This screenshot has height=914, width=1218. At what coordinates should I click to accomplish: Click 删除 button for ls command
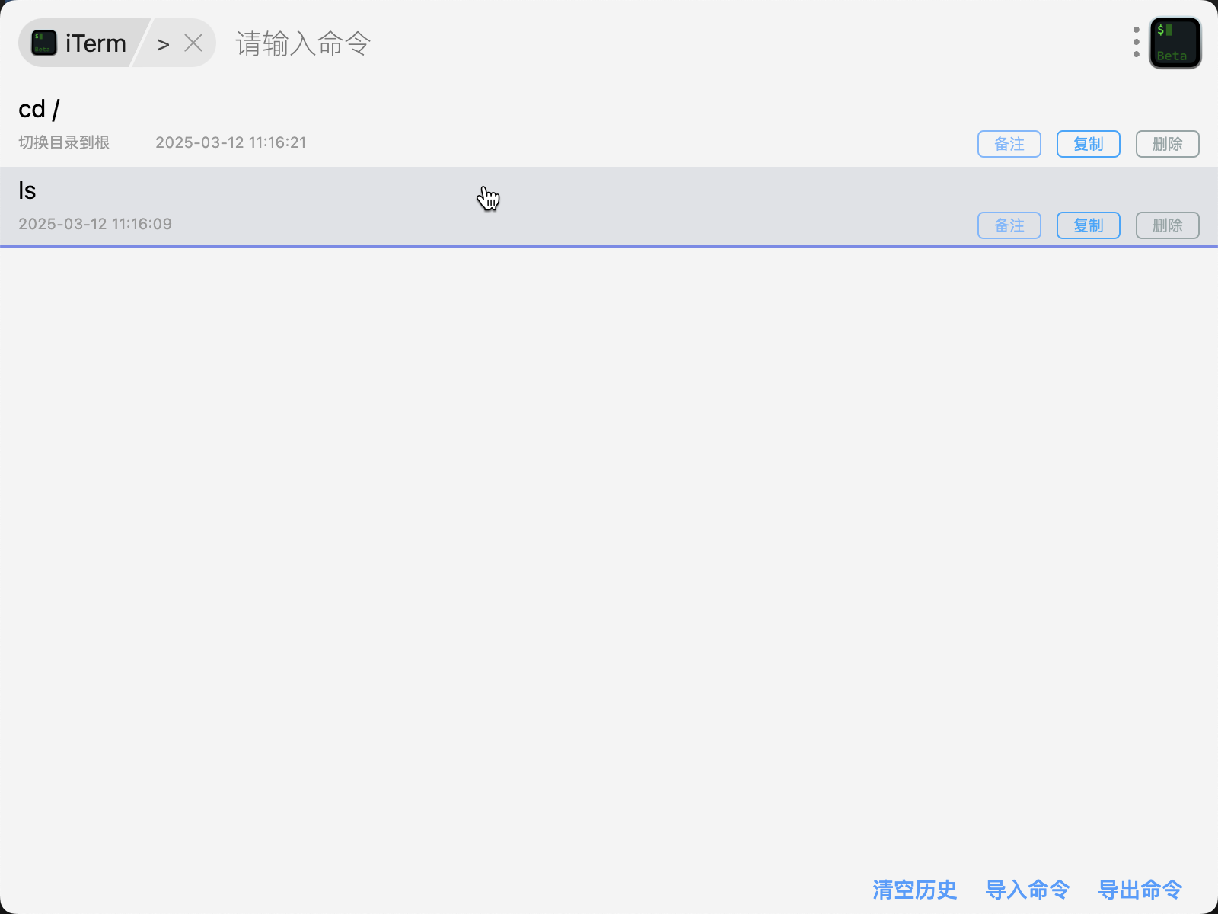coord(1167,225)
